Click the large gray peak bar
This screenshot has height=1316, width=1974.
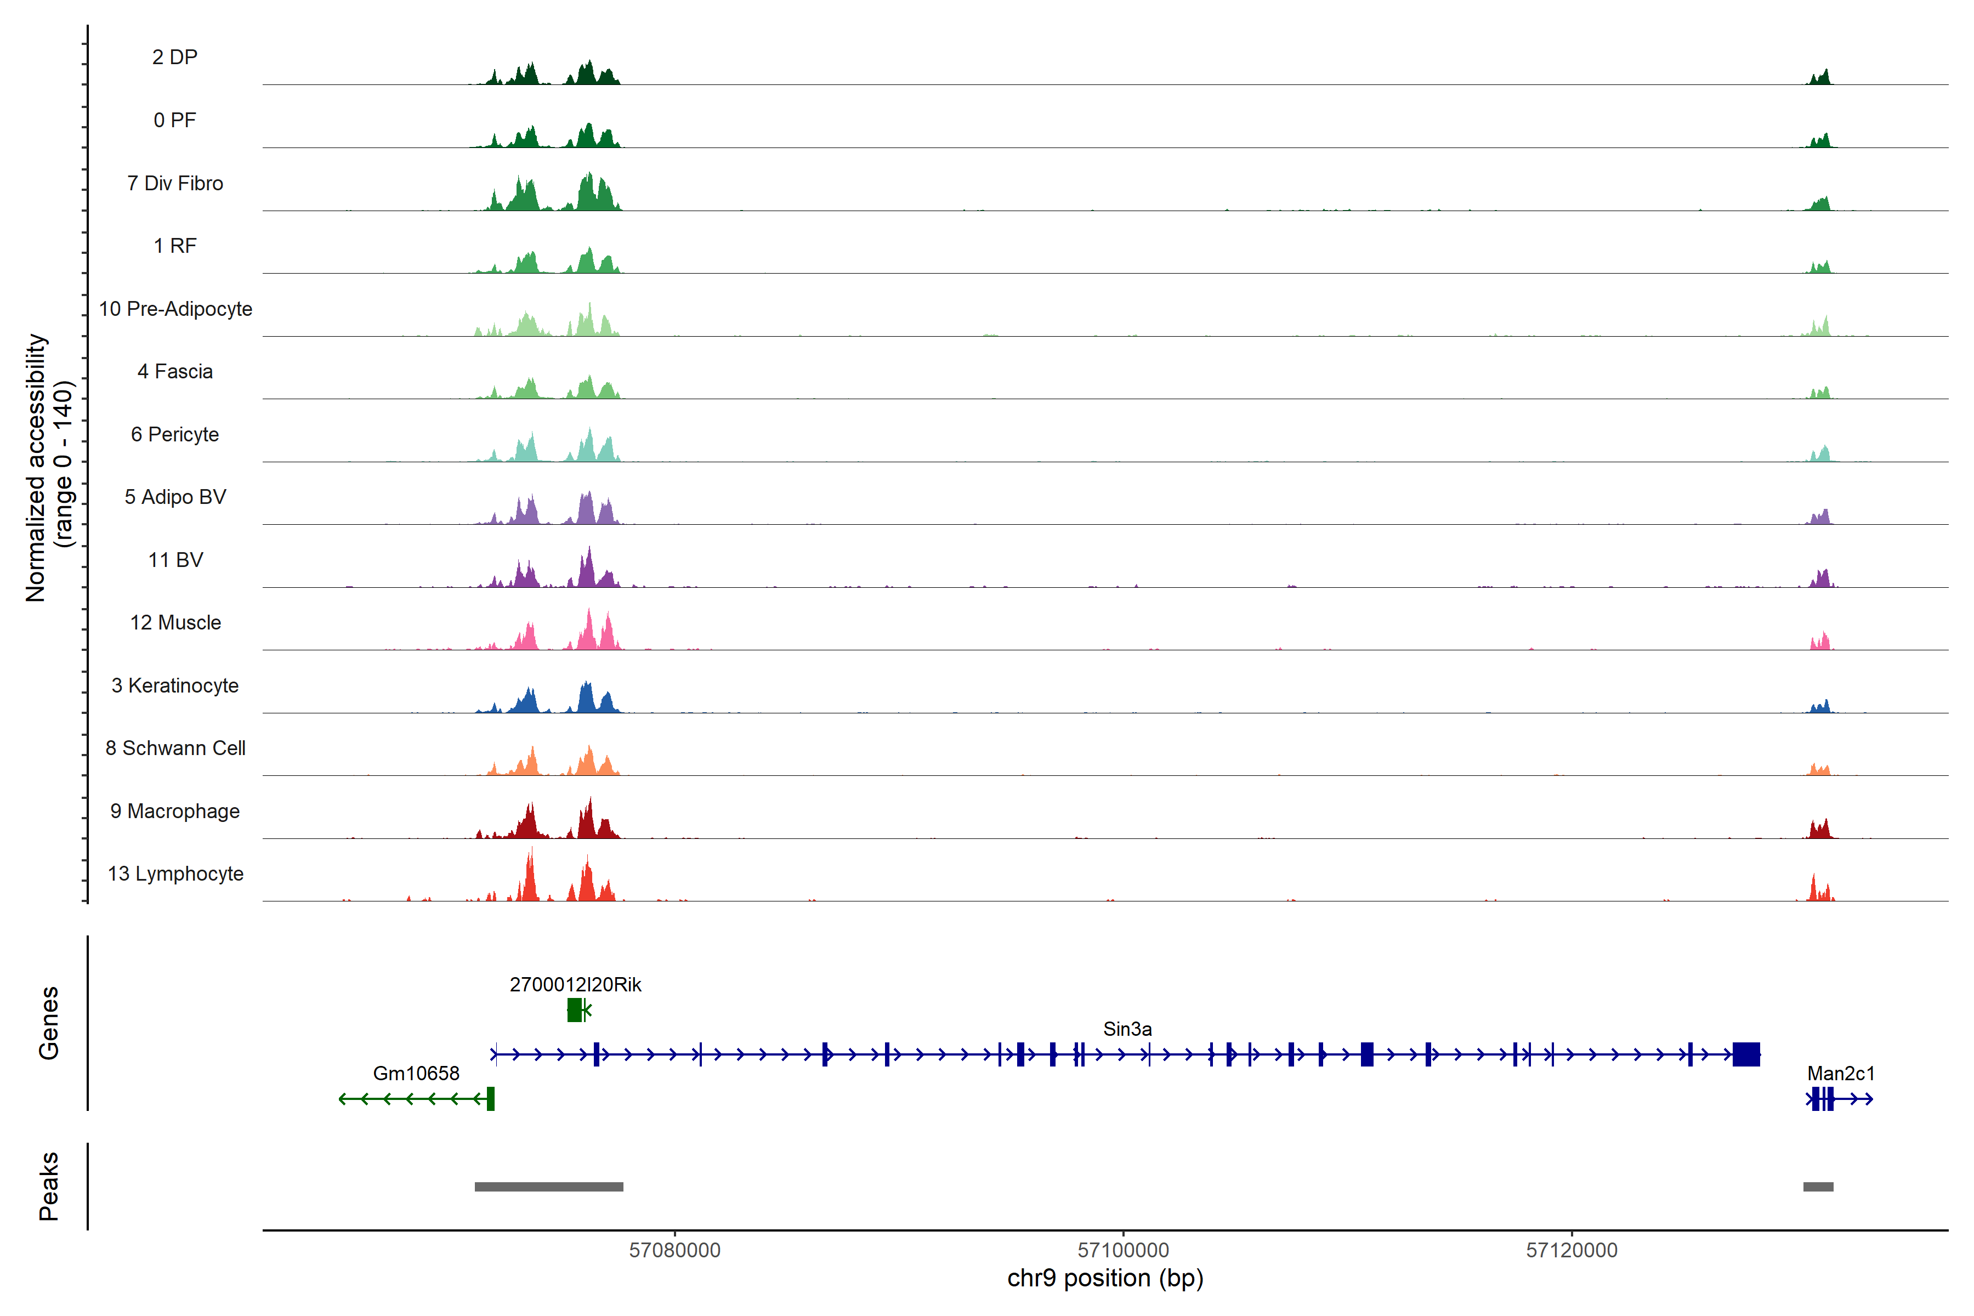coord(549,1187)
